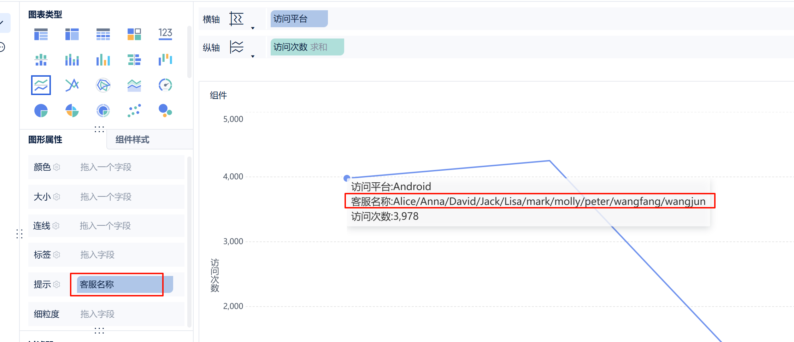
Task: Click the 连线 field drop zone
Action: pos(106,226)
